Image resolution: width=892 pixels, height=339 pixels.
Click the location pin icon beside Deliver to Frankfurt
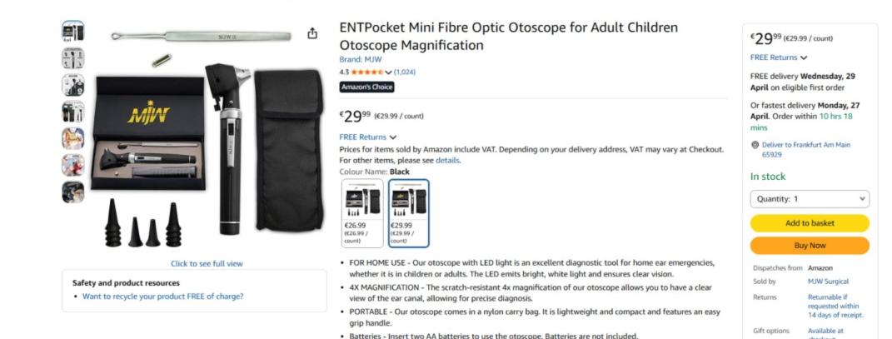(755, 145)
